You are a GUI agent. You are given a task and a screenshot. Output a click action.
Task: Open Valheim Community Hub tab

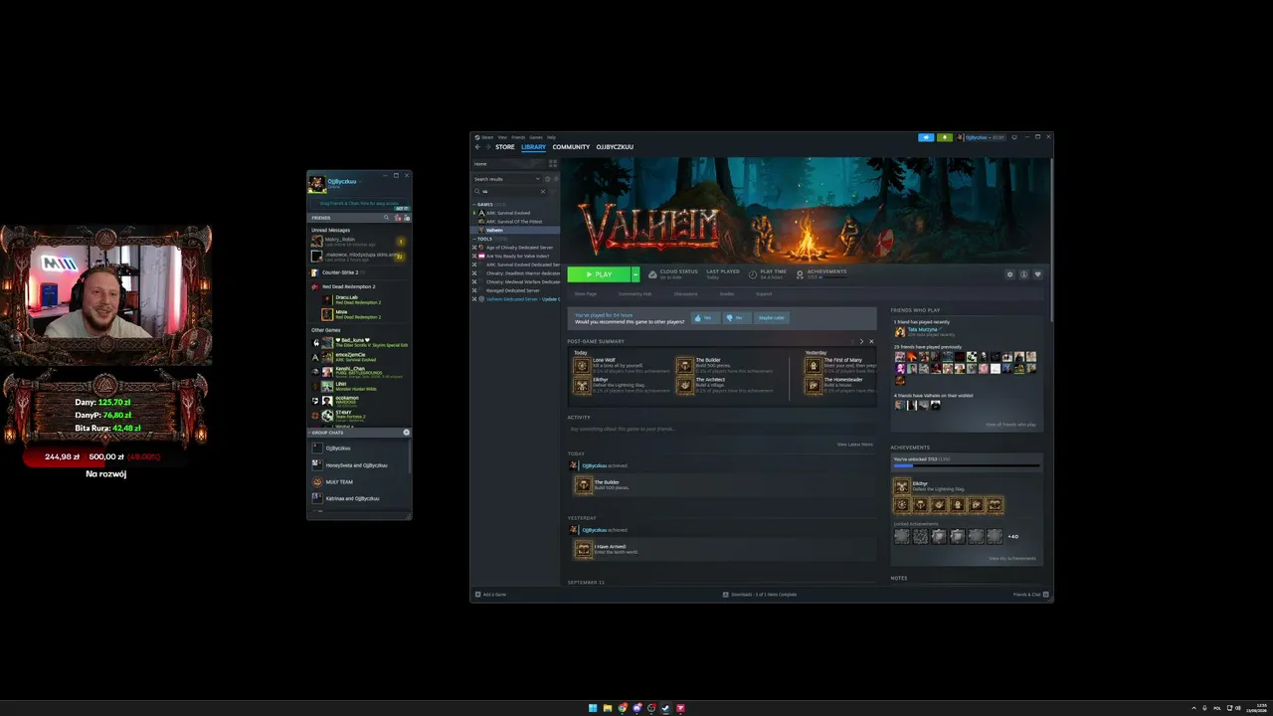click(635, 294)
